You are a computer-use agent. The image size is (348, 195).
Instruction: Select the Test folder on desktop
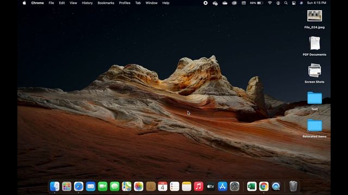point(314,98)
